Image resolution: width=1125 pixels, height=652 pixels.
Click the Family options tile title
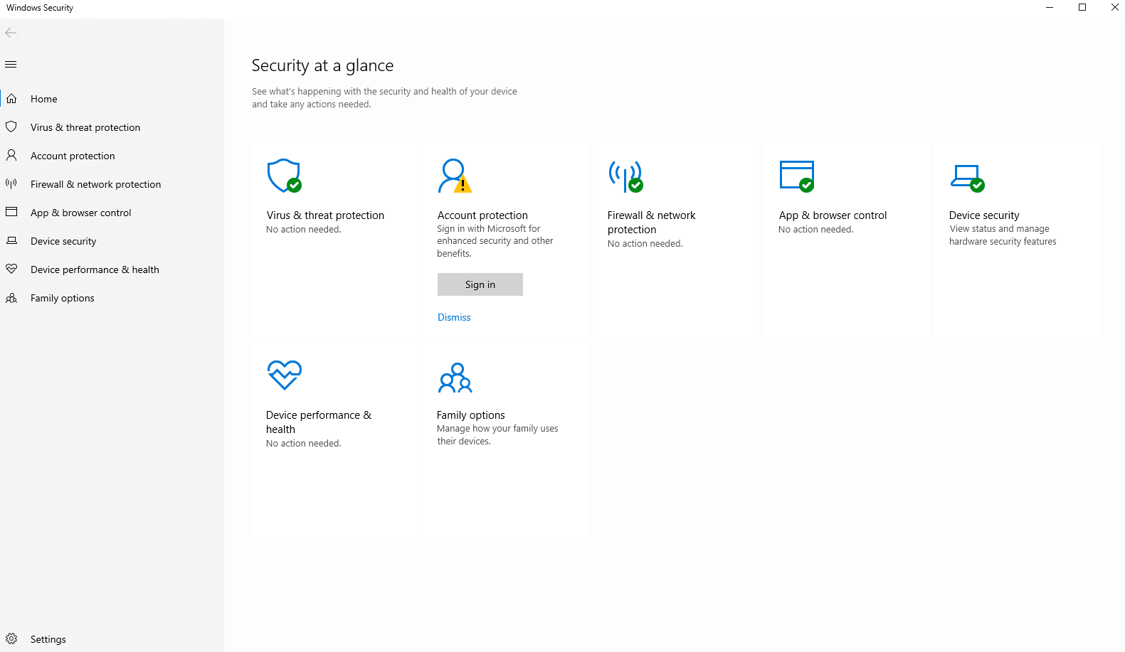(x=470, y=415)
